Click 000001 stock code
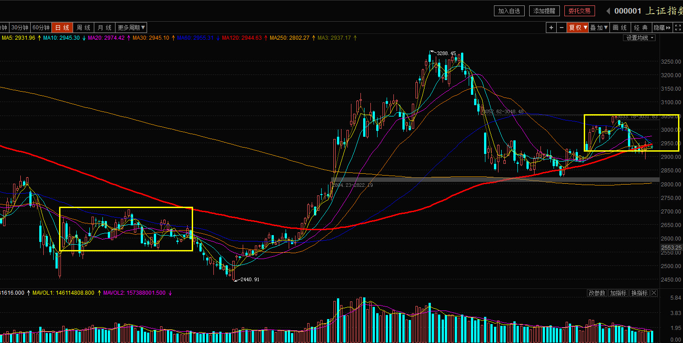This screenshot has width=683, height=343. 628,11
